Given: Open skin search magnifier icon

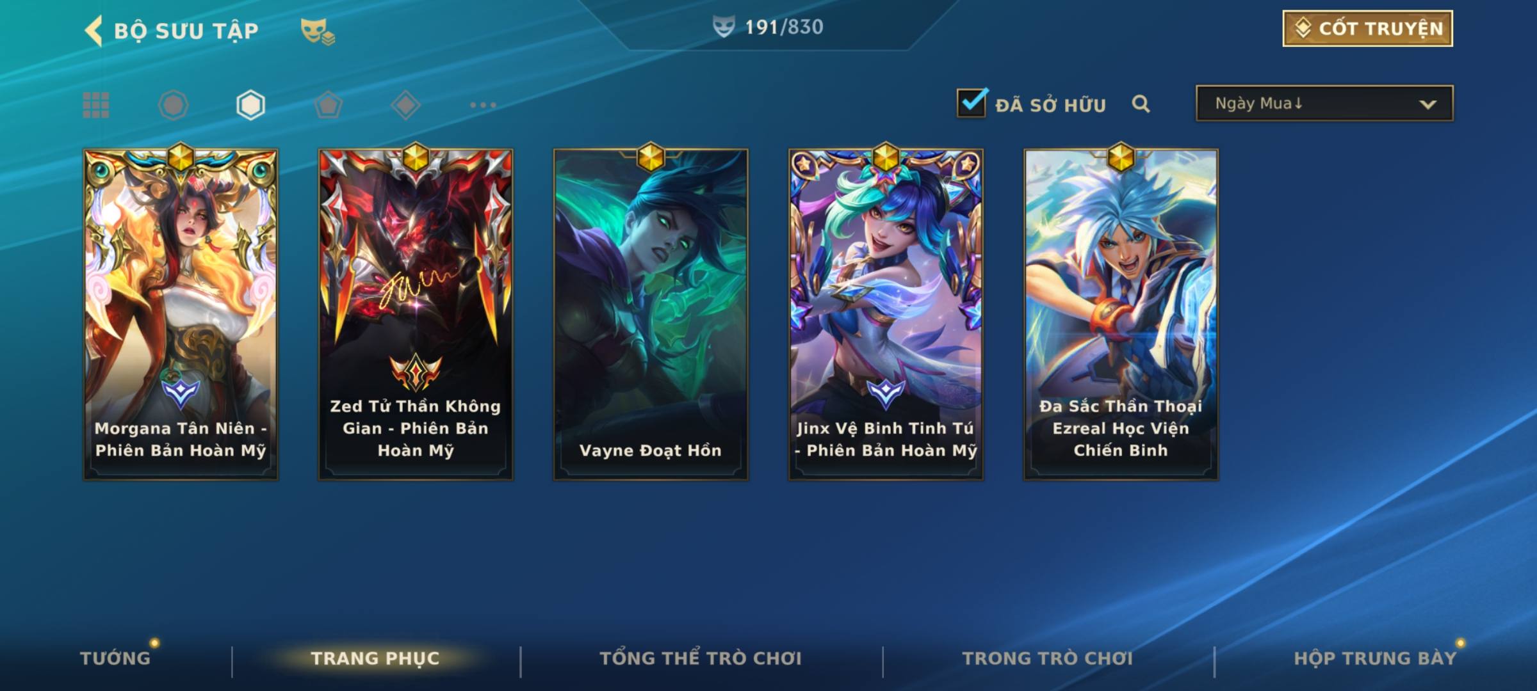Looking at the screenshot, I should [1141, 104].
